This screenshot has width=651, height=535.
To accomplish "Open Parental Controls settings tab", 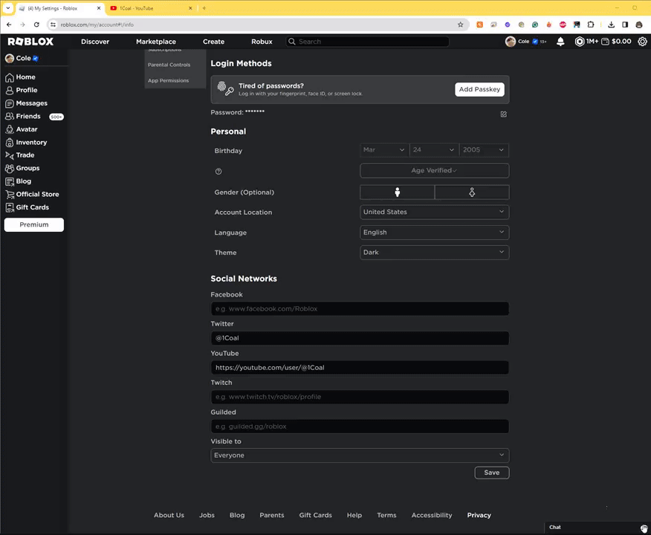I will pos(169,65).
